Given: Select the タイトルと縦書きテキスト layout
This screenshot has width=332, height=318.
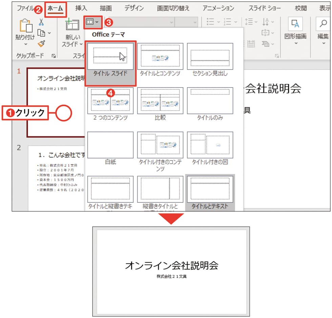Looking at the screenshot, I should click(110, 193).
